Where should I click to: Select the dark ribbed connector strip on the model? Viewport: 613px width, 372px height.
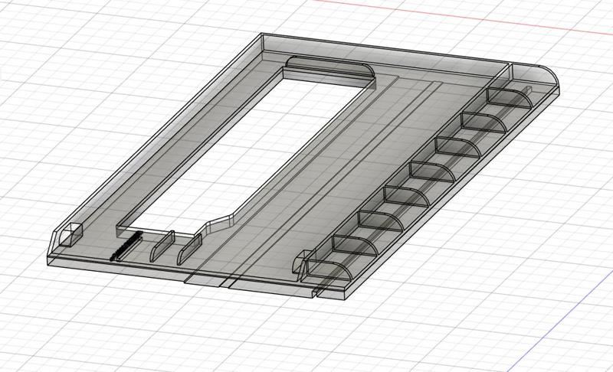pos(126,246)
